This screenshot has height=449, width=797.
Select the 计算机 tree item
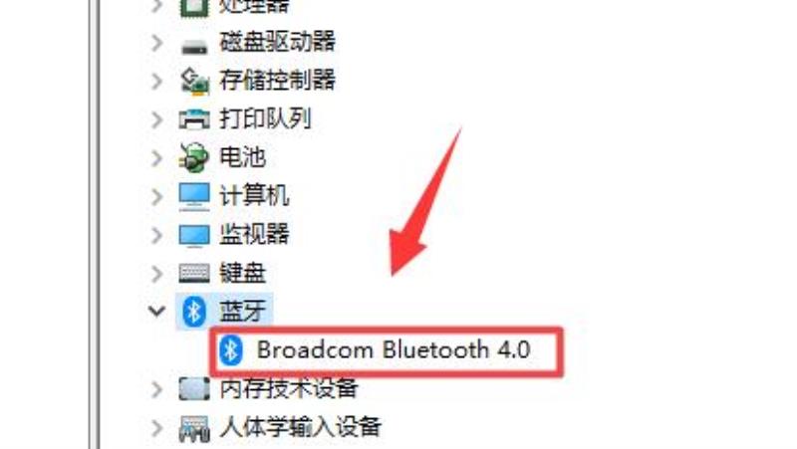coord(254,196)
